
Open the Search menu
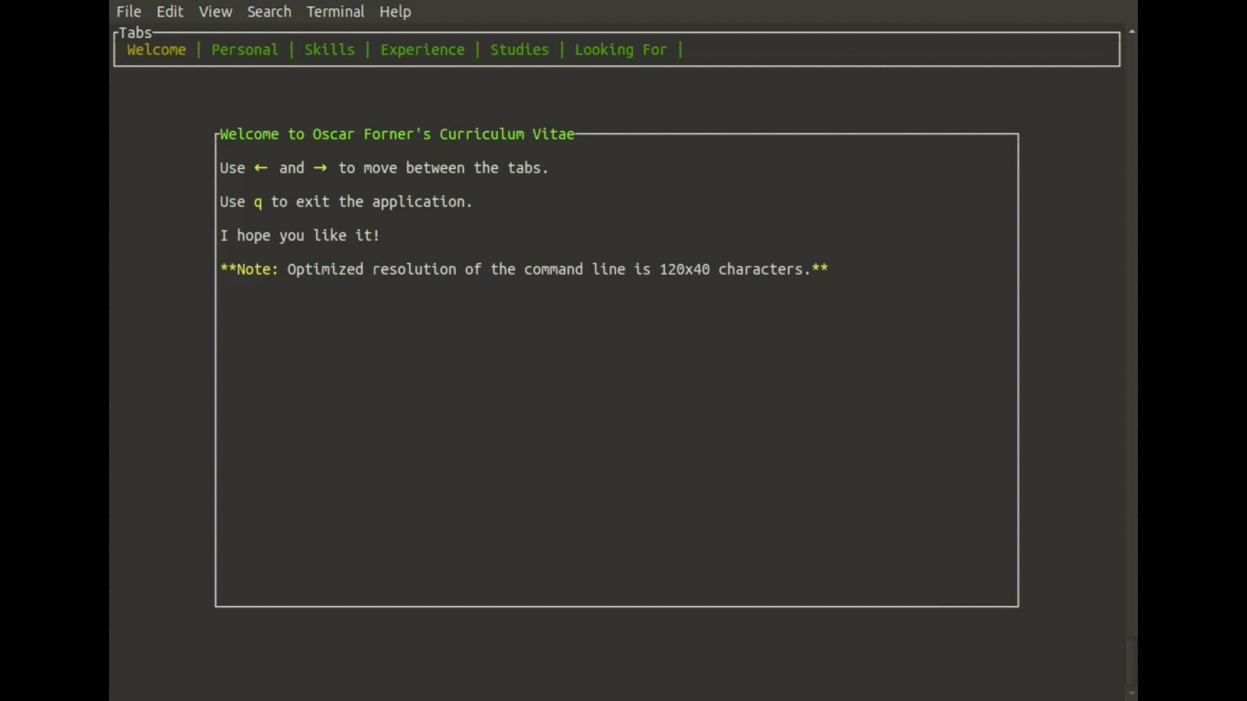pos(269,12)
